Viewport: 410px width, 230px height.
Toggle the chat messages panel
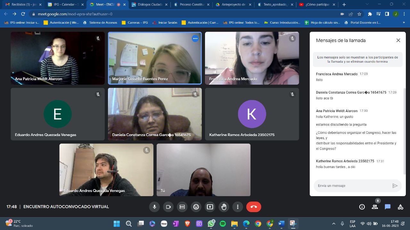click(x=388, y=207)
